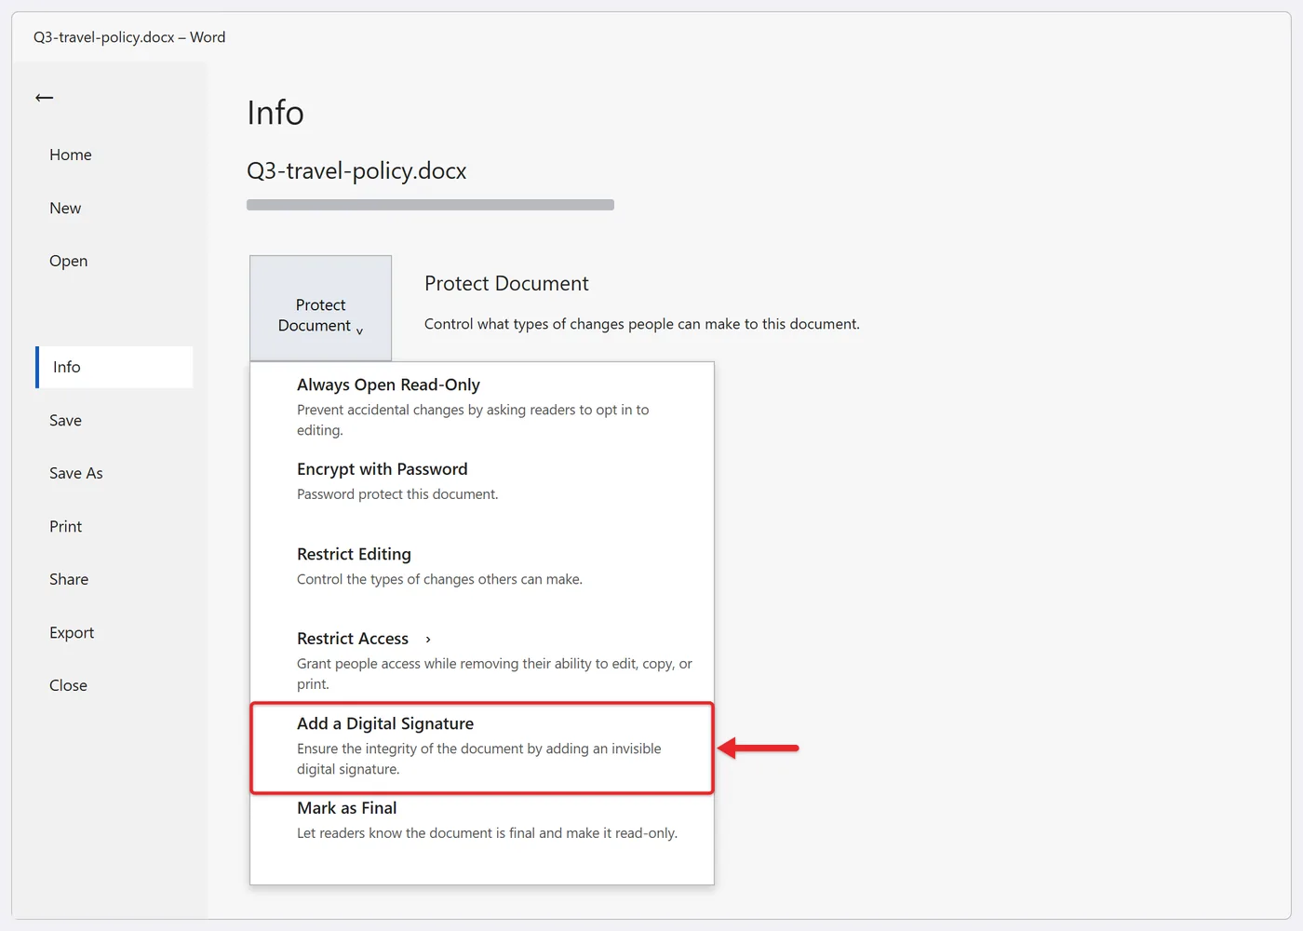The height and width of the screenshot is (931, 1303).
Task: Click the Protect Document heading text
Action: pyautogui.click(x=506, y=283)
